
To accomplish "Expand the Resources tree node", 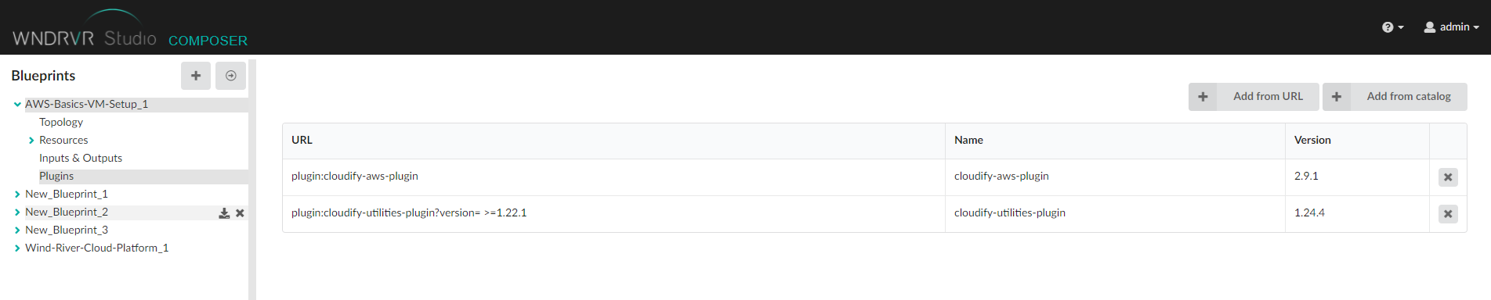I will click(x=31, y=141).
